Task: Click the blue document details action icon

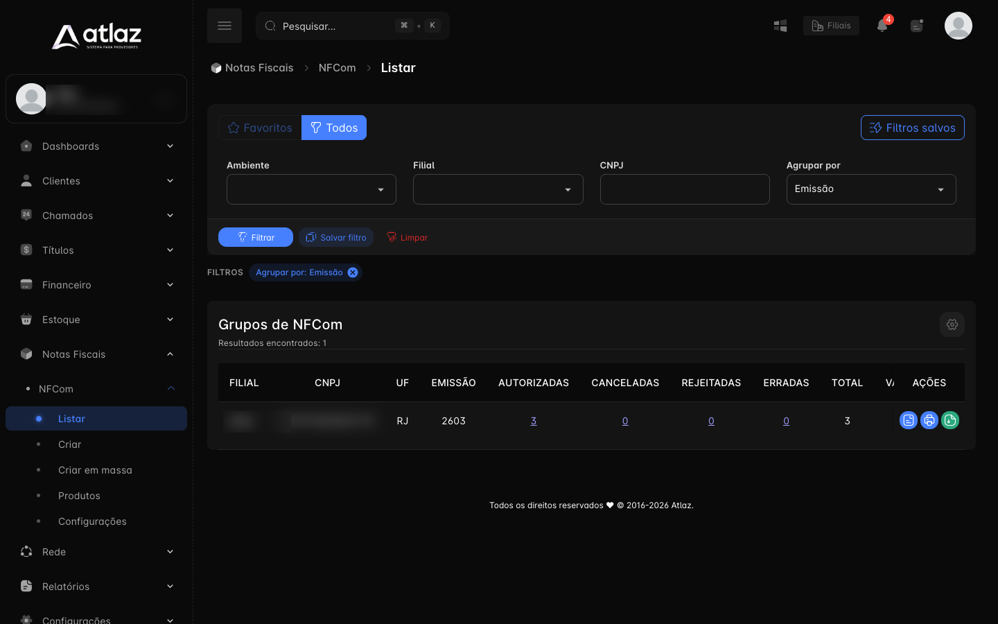Action: tap(909, 420)
